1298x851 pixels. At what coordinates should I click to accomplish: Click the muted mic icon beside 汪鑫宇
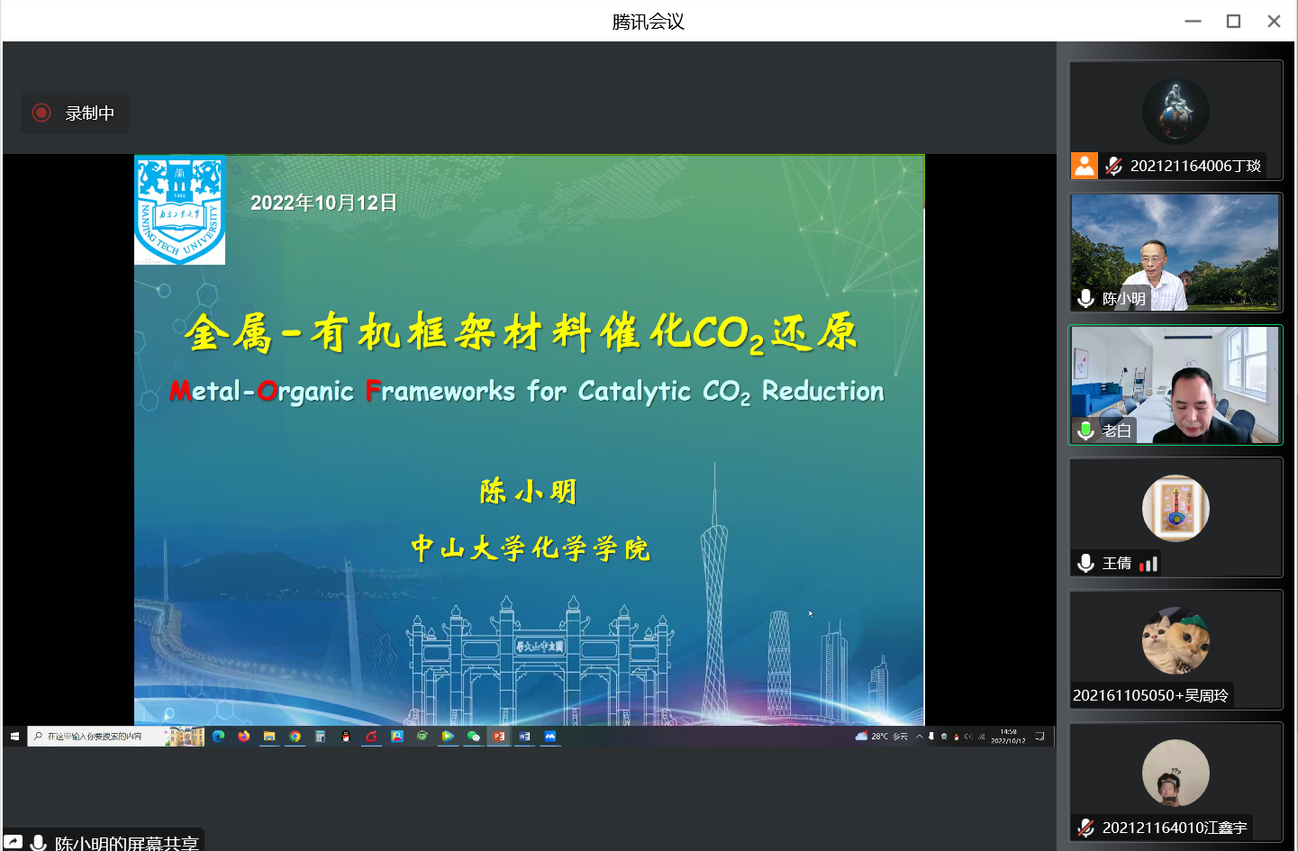pos(1086,828)
